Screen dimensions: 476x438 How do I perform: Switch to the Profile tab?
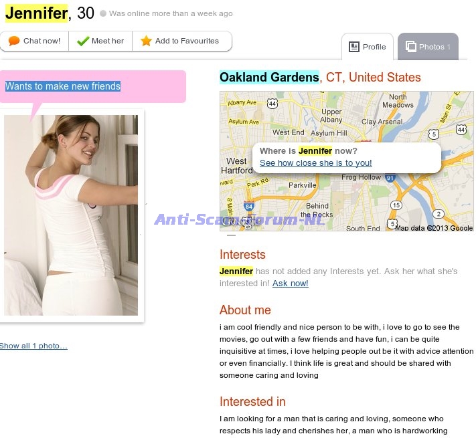368,47
